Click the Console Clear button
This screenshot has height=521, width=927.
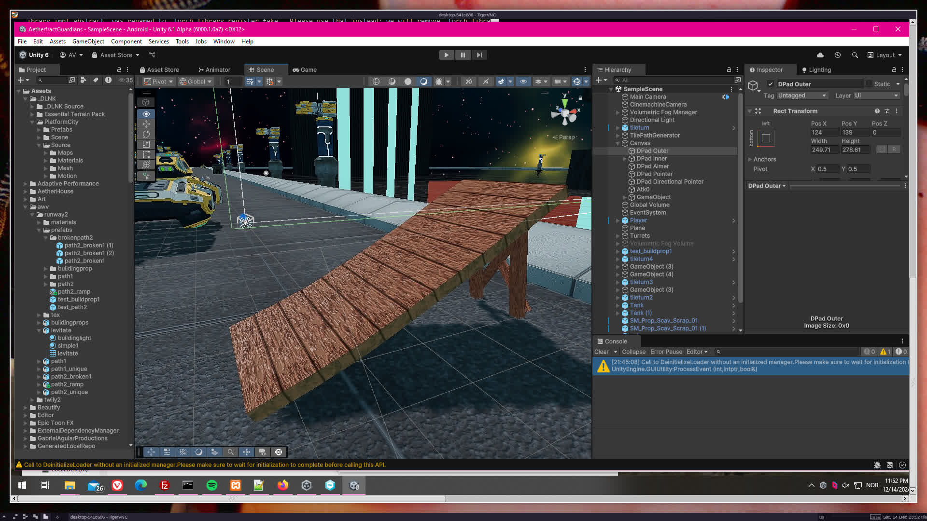601,352
